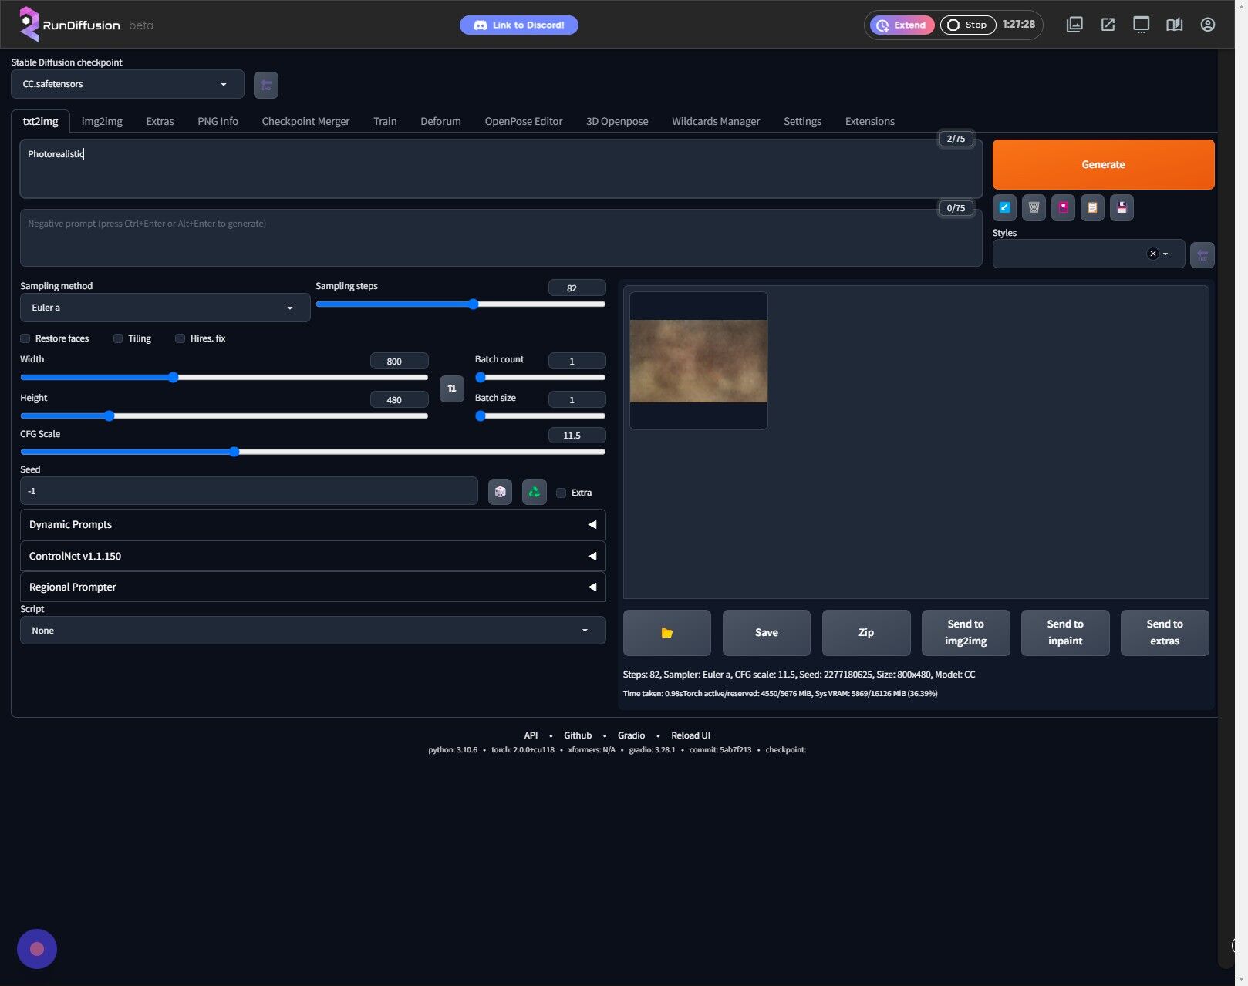Screen dimensions: 1248x986
Task: Click the orange Generate button
Action: 1103,164
